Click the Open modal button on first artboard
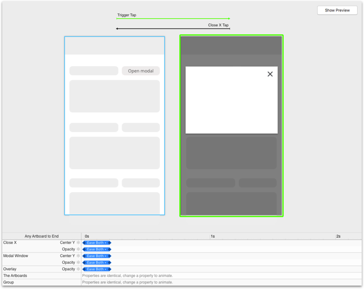 click(140, 71)
